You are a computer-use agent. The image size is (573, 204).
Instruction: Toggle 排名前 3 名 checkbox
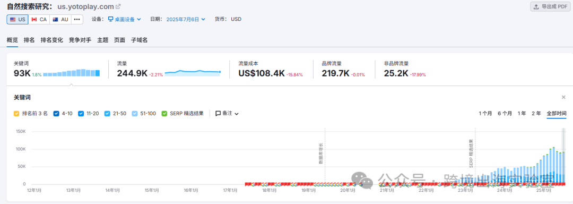[16, 114]
